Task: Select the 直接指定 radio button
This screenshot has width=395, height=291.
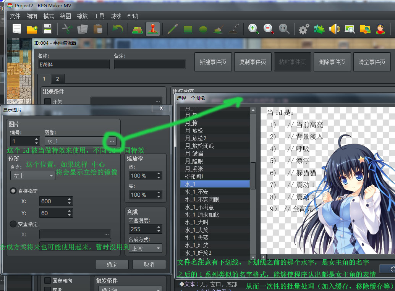Action: pos(13,191)
